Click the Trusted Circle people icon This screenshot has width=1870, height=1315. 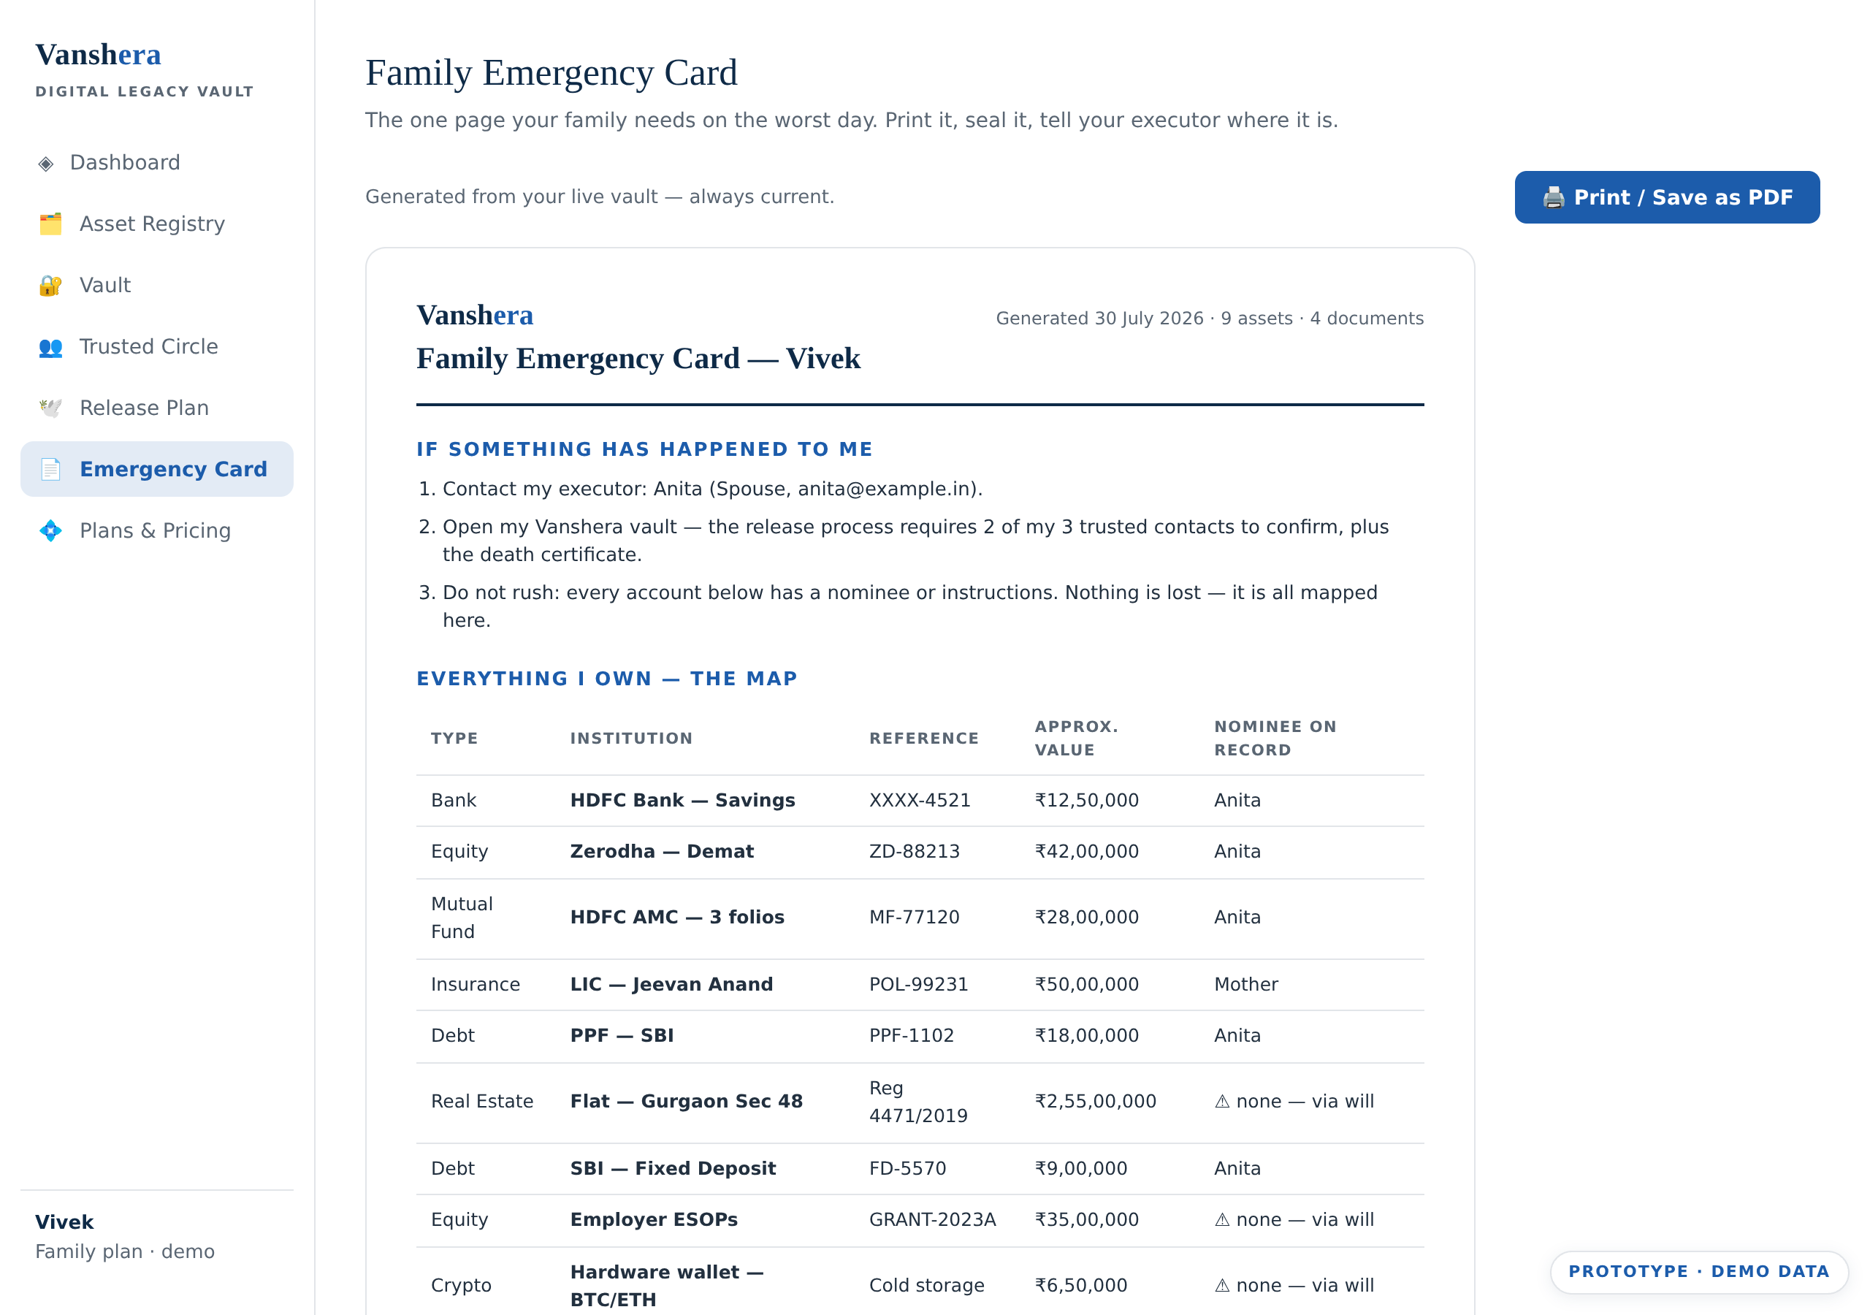50,347
